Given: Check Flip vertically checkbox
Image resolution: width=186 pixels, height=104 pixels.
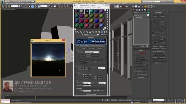Looking at the screenshot, I should point(99,57).
